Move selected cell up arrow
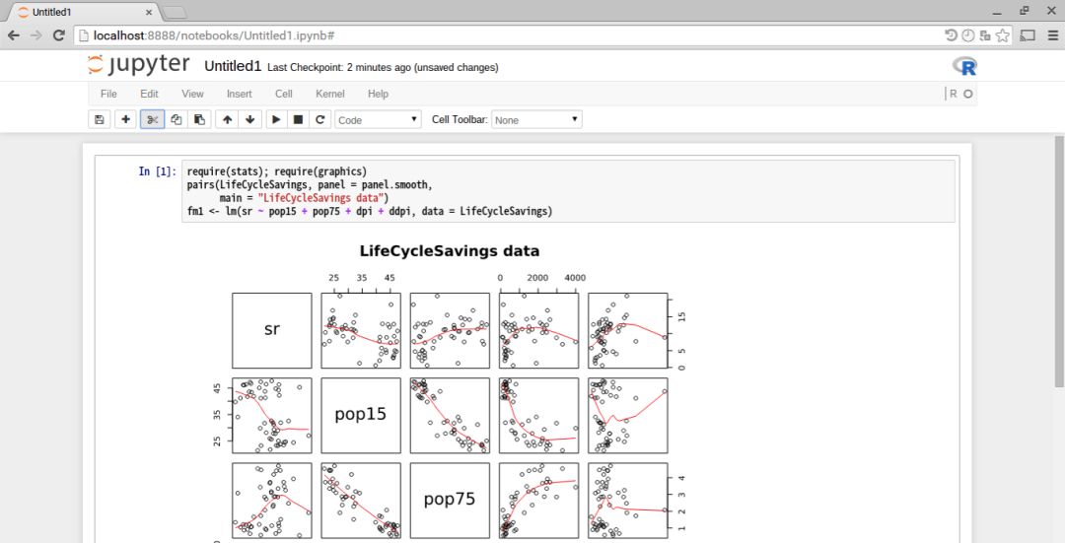This screenshot has height=543, width=1065. [227, 119]
